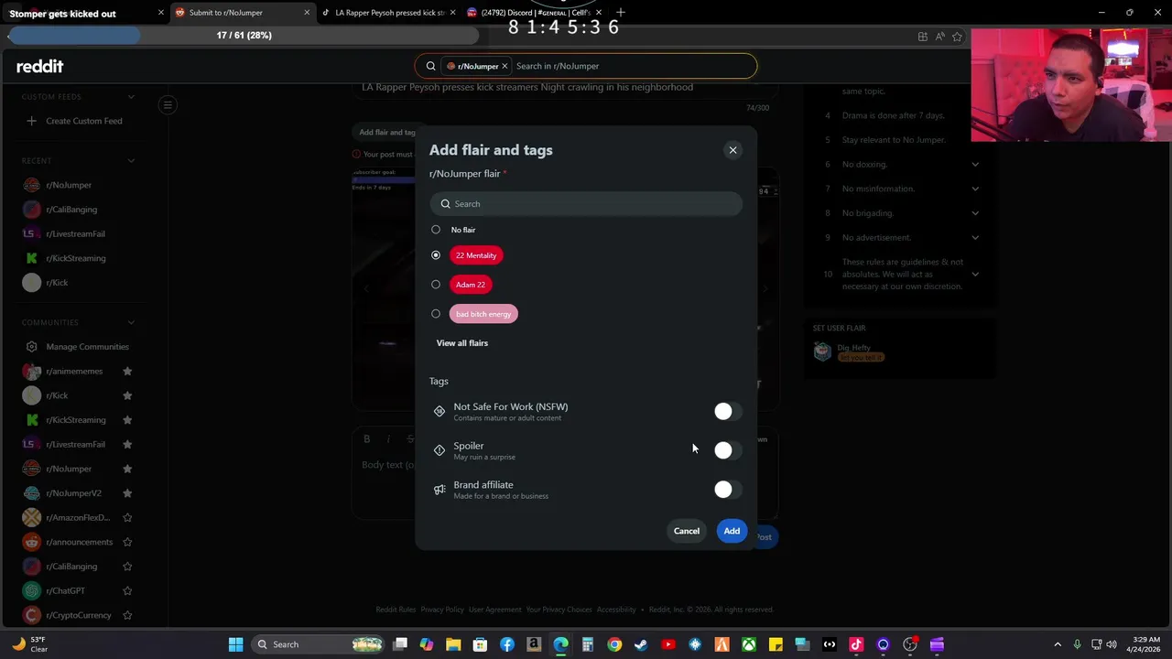Open Xbox app from the taskbar

[x=749, y=644]
